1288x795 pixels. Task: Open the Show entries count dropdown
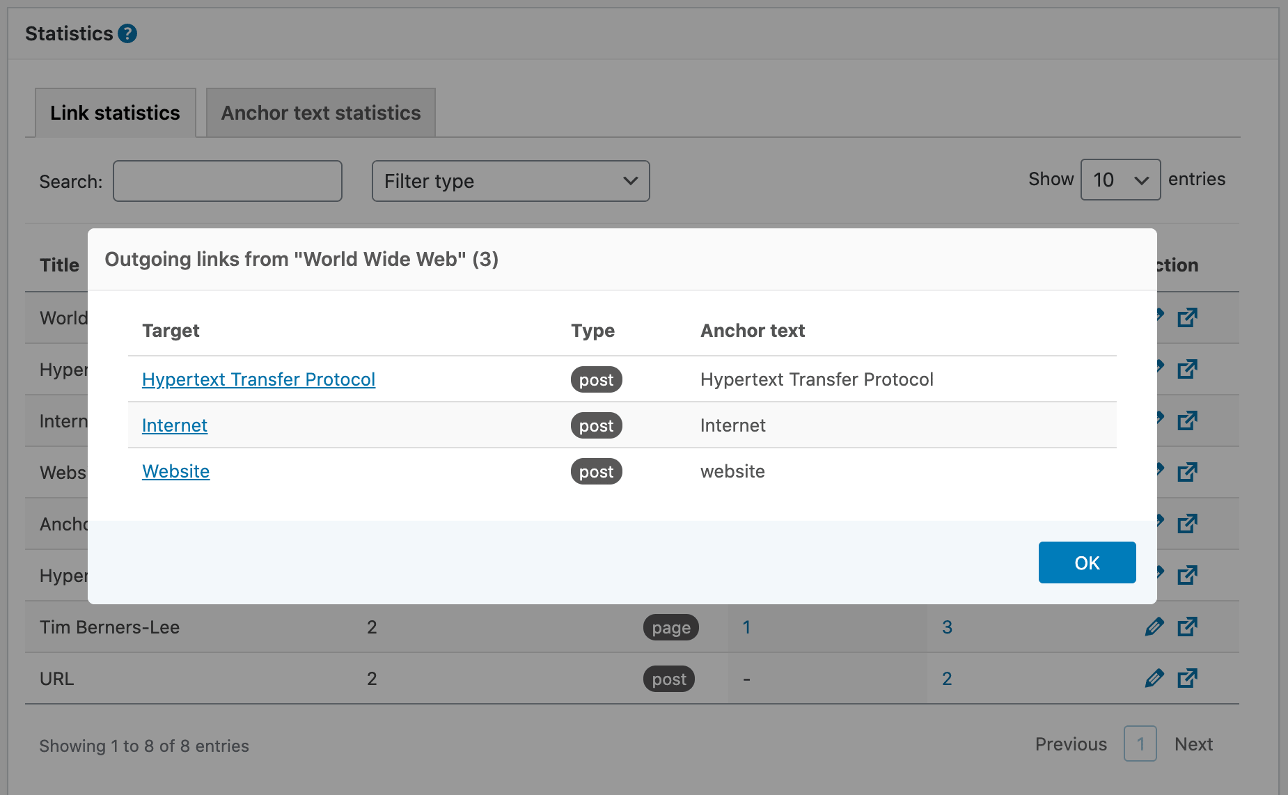point(1120,180)
